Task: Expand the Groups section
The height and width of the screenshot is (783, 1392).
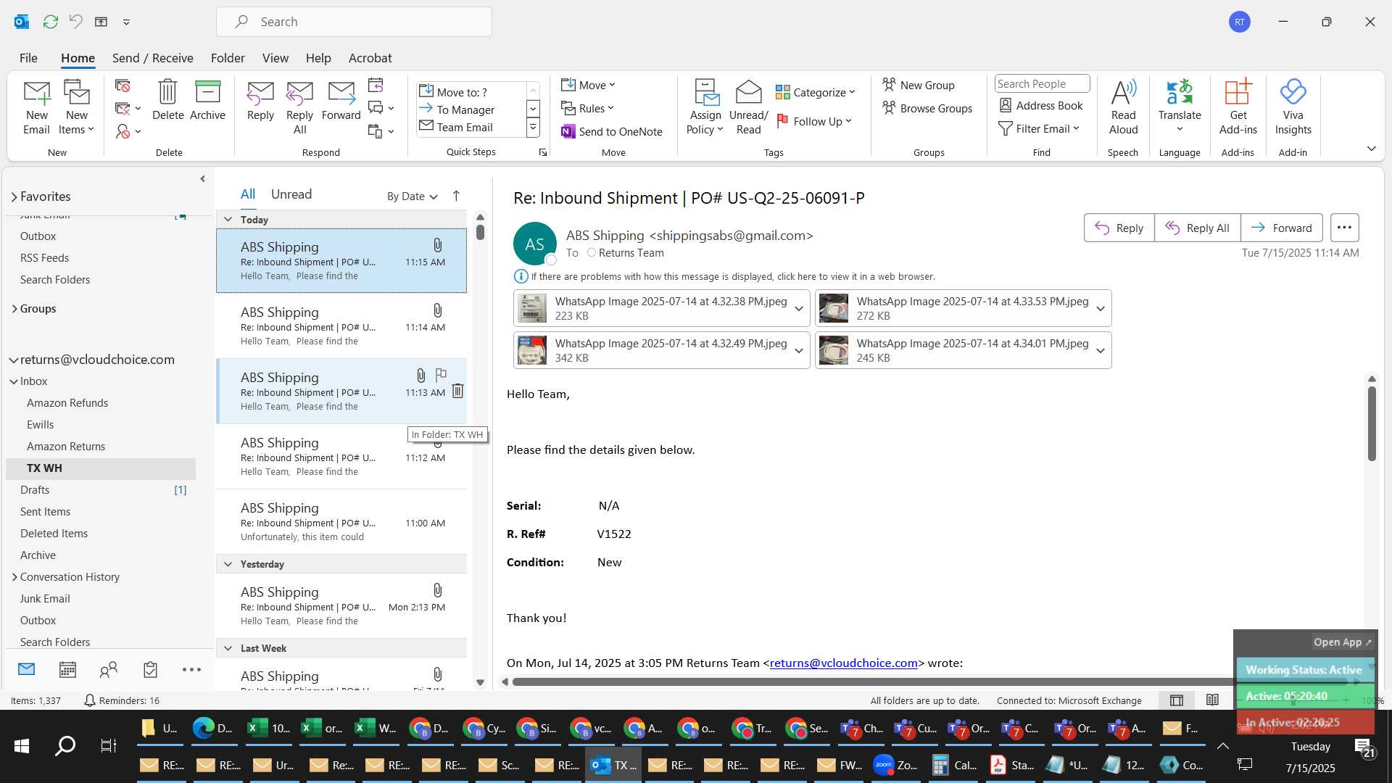Action: coord(14,309)
